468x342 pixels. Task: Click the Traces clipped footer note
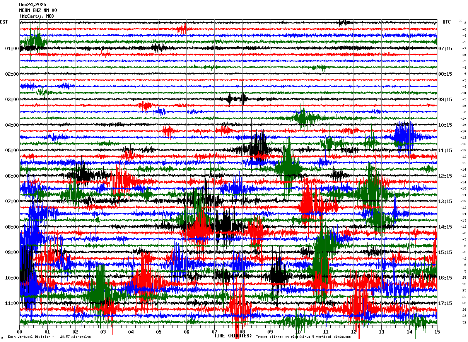pyautogui.click(x=303, y=337)
